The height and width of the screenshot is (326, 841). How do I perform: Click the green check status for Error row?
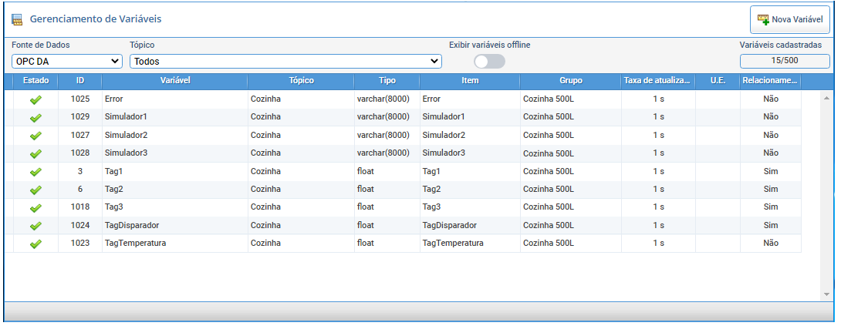(x=36, y=99)
